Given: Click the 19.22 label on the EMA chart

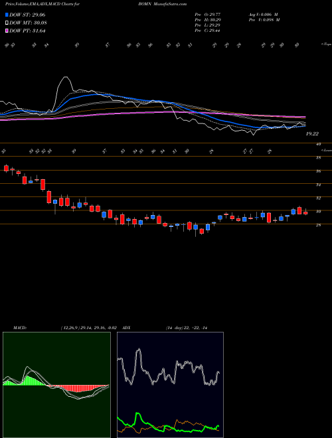Looking at the screenshot, I should [312, 134].
